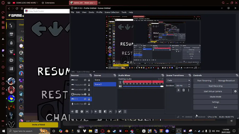Add a scene transition plus icon
Image resolution: width=239 pixels, height=134 pixels.
(x=178, y=90)
